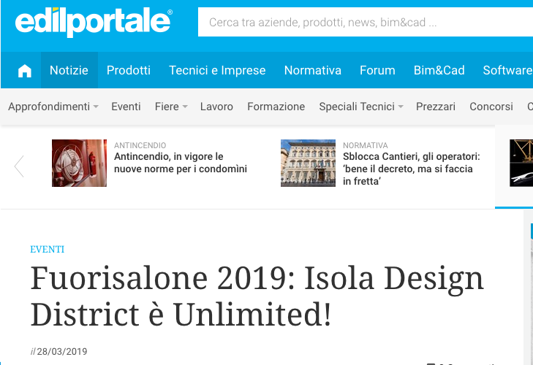Expand the Approfondimenti dropdown
Viewport: 533px width, 365px height.
tap(53, 107)
